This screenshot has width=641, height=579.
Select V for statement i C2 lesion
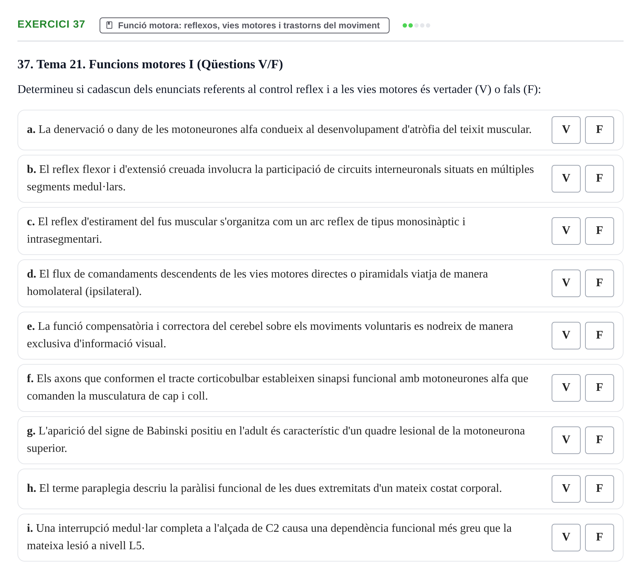[566, 538]
